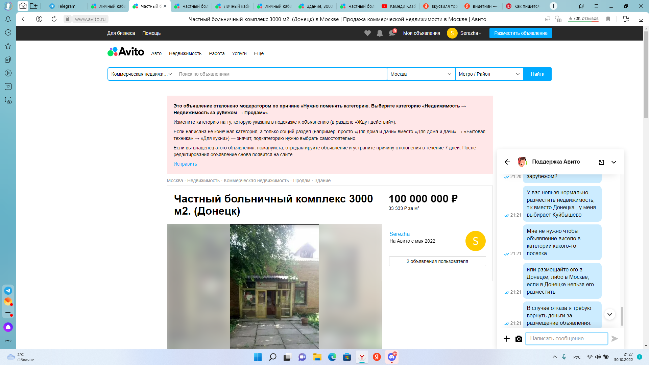Open video player icon in the sidebar
Viewport: 649px width, 365px height.
[8, 73]
